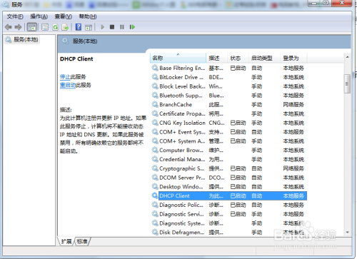Select the DCOM Server Pr... service row
The image size is (357, 259).
[229, 178]
